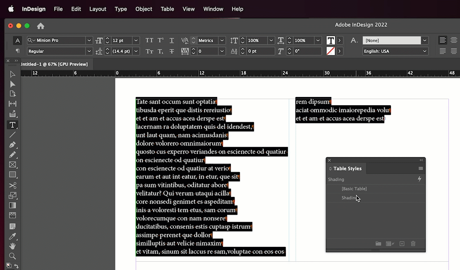The width and height of the screenshot is (460, 270).
Task: Select the Scissors tool
Action: point(12,185)
